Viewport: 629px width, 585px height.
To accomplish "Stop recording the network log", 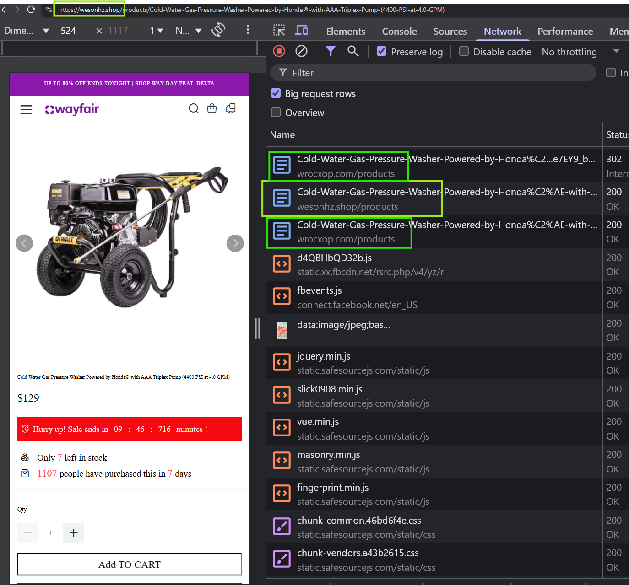I will (279, 51).
